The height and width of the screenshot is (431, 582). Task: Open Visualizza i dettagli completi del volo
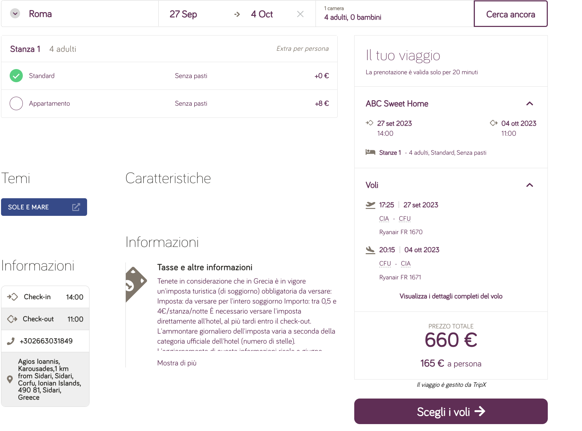click(x=451, y=296)
